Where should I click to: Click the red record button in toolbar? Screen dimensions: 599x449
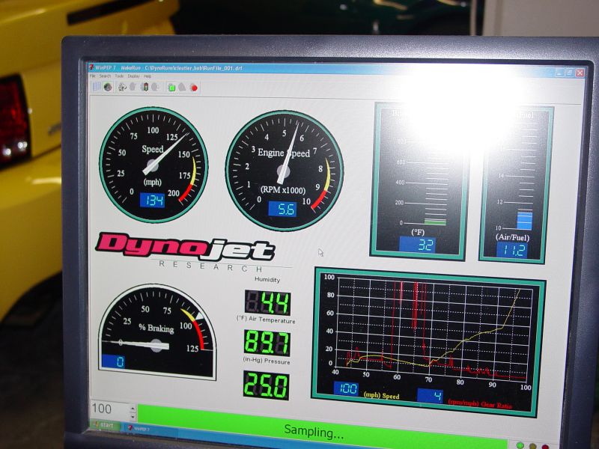tap(194, 87)
